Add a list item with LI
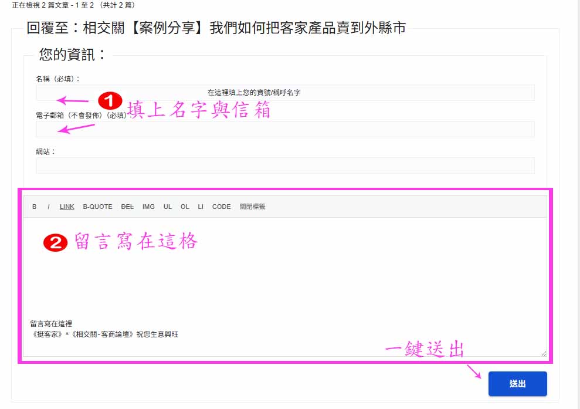Viewport: 580px width, 409px height. point(201,207)
